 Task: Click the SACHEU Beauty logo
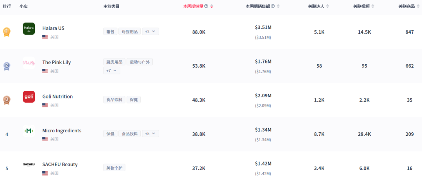click(29, 165)
